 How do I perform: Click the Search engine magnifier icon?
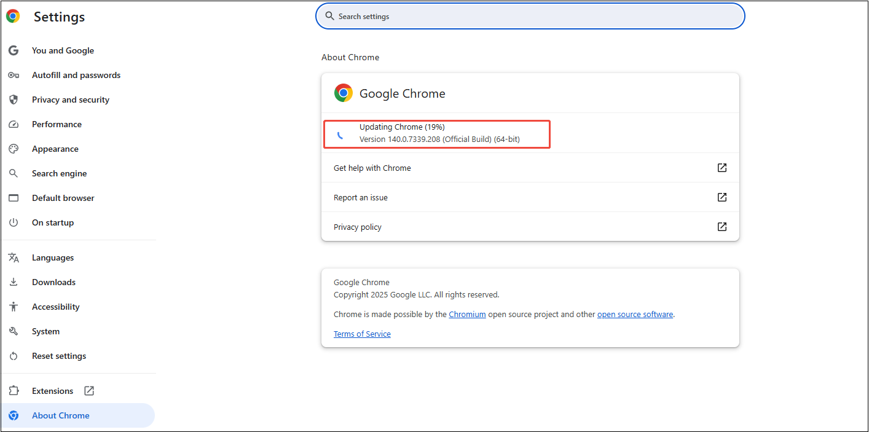click(13, 173)
